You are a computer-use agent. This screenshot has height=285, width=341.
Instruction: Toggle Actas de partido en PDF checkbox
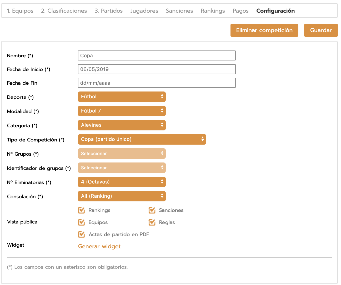(x=82, y=235)
